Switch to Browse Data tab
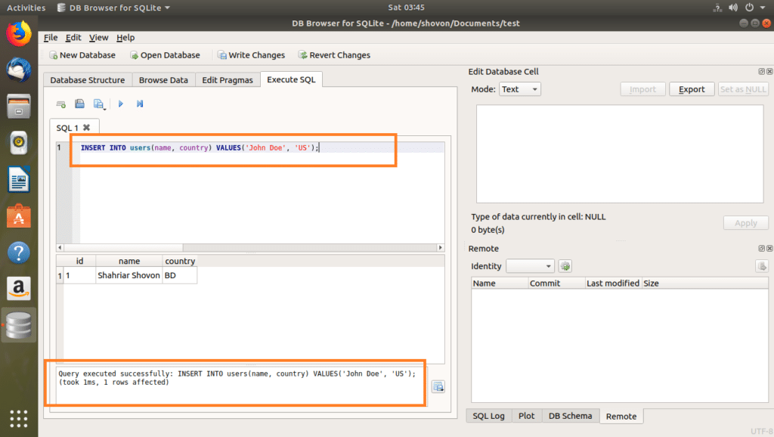 pyautogui.click(x=163, y=80)
